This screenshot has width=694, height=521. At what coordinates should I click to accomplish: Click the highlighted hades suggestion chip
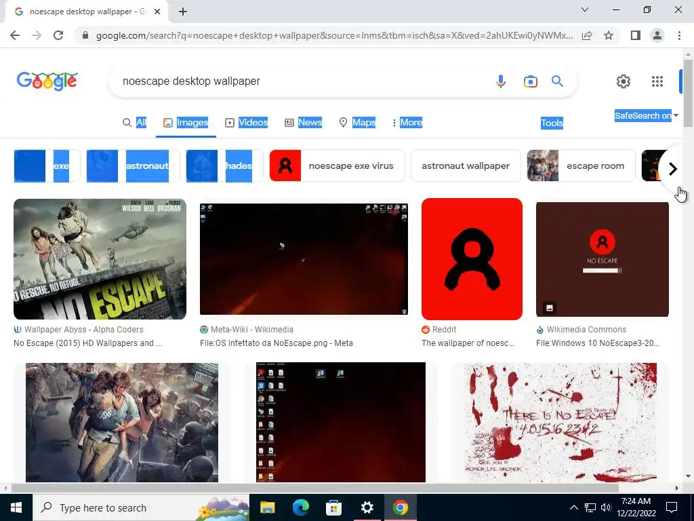pyautogui.click(x=224, y=166)
